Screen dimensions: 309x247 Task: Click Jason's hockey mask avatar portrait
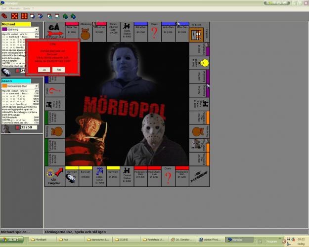[x=6, y=128]
